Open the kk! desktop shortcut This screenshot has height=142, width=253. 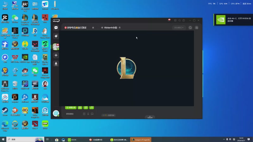pyautogui.click(x=25, y=6)
